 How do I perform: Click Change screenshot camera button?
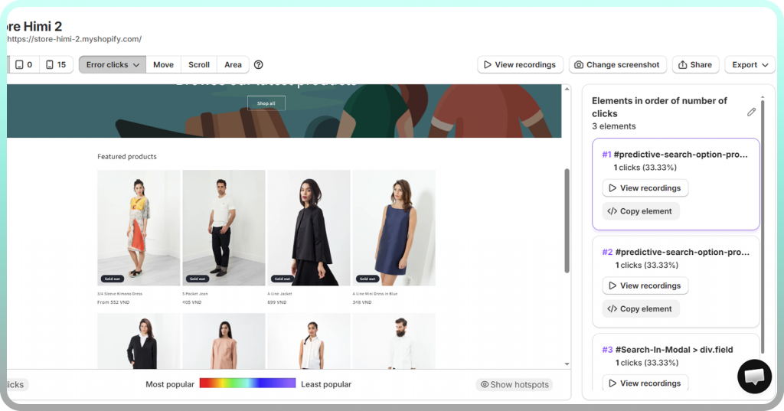point(617,65)
